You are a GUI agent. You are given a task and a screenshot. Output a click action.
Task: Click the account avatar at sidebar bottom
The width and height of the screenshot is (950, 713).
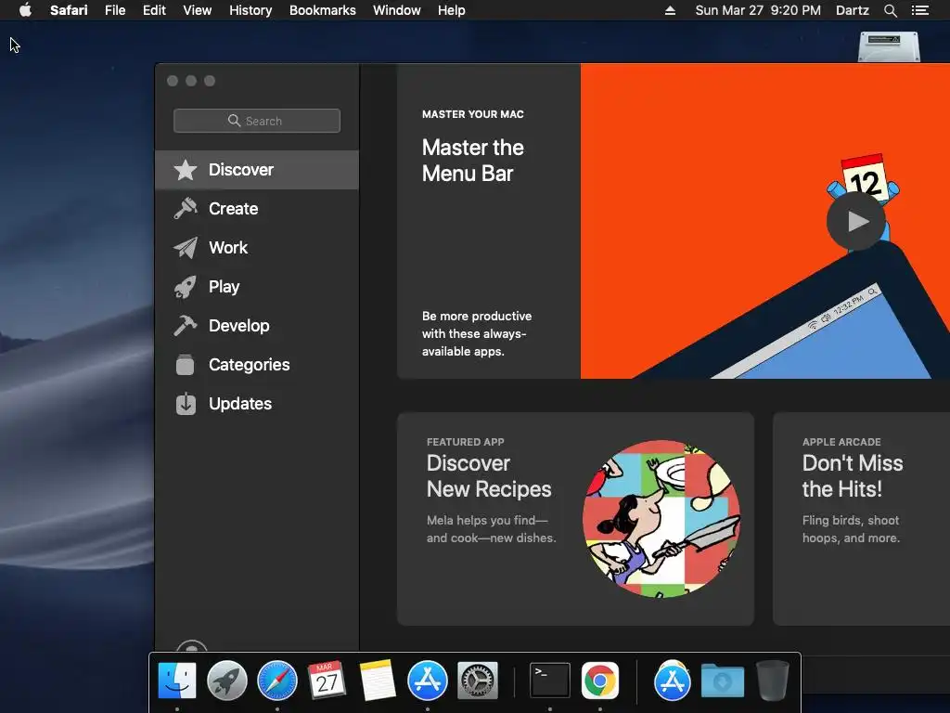coord(191,646)
